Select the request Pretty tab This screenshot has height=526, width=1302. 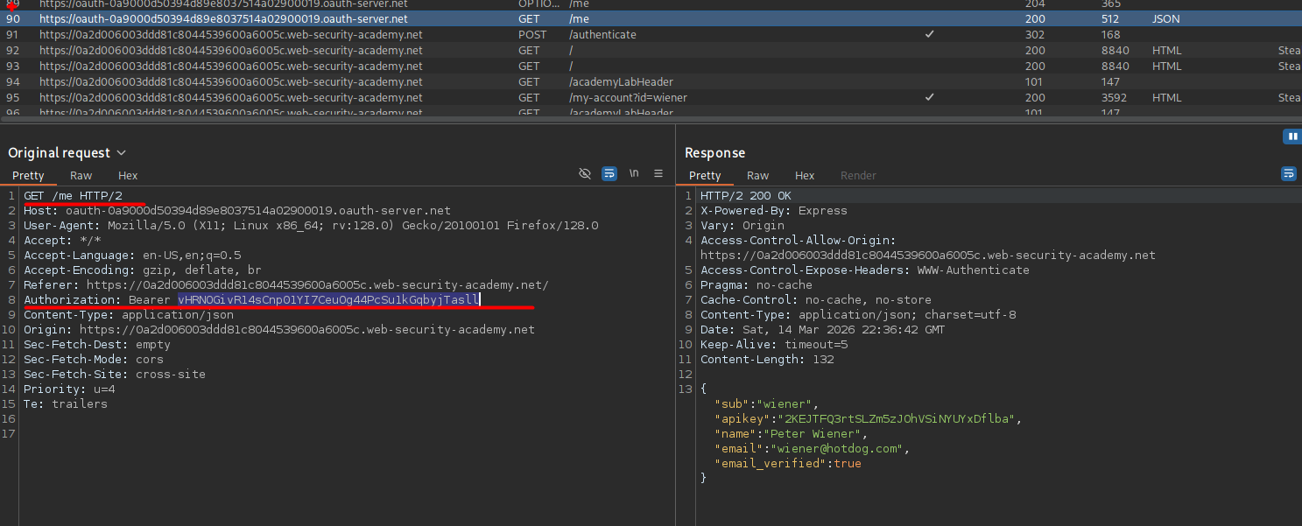[x=28, y=176]
